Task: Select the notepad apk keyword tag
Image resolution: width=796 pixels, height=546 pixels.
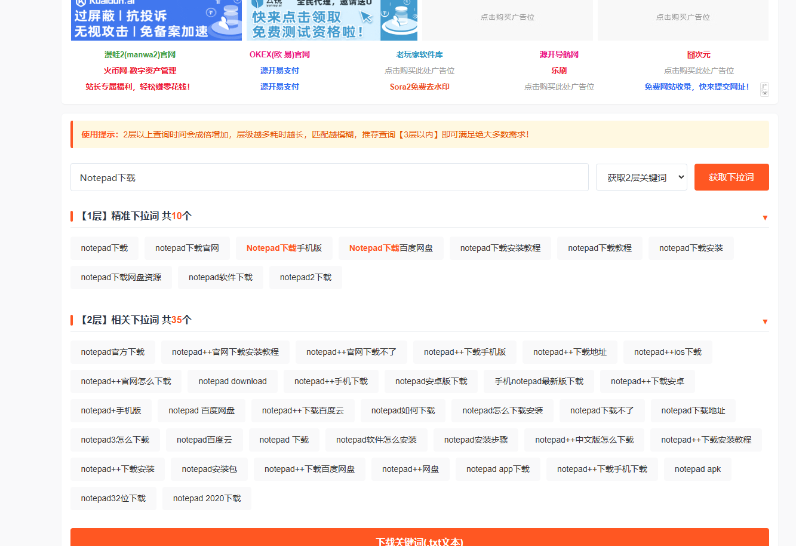Action: coord(697,469)
